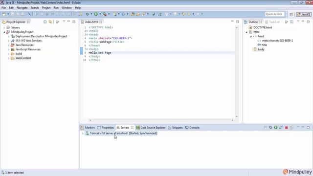313x176 pixels.
Task: Open dropdown arrow beside Debug icon
Action: (91, 14)
